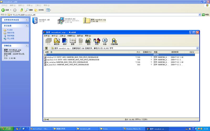This screenshot has height=131, width=210.
Task: Click the WinRAR 解压到 (Extract To) toolbar icon
Action: (x=57, y=42)
